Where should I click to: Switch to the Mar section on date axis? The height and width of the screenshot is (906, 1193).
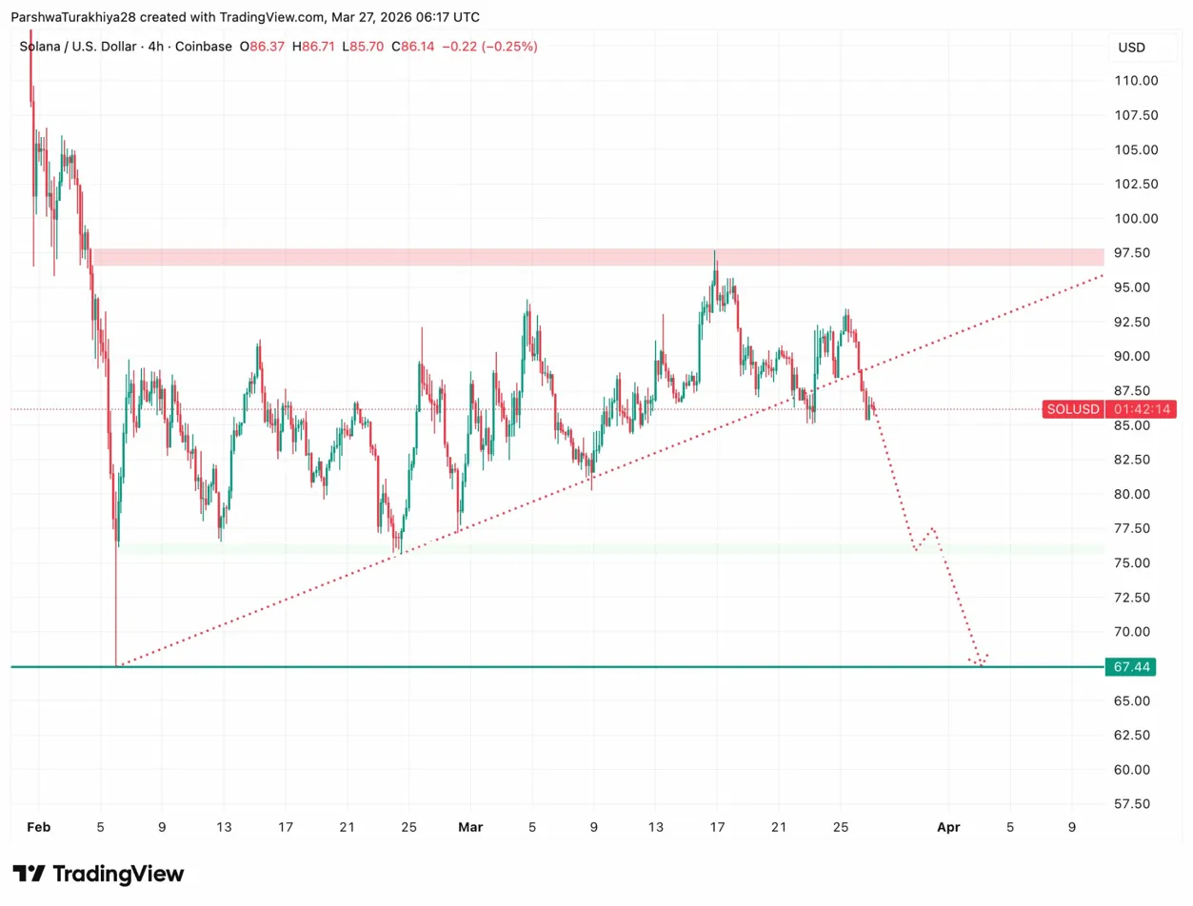[x=470, y=827]
